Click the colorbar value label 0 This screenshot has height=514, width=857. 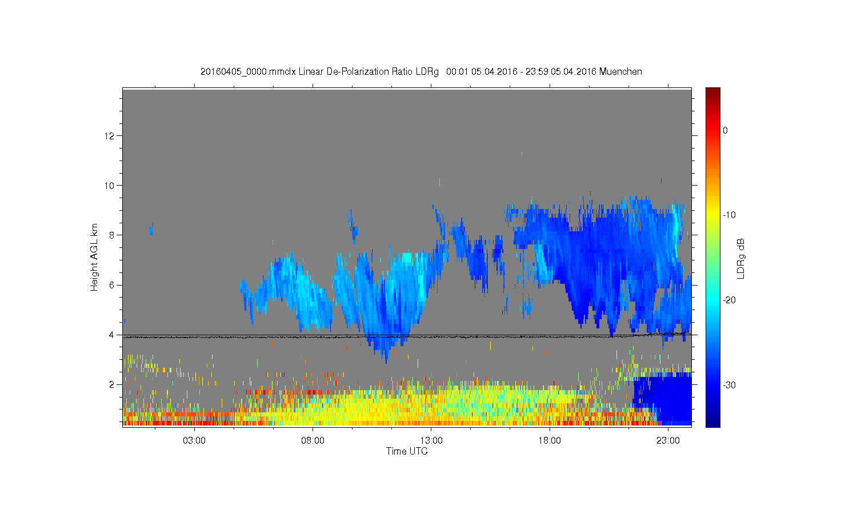tap(725, 130)
